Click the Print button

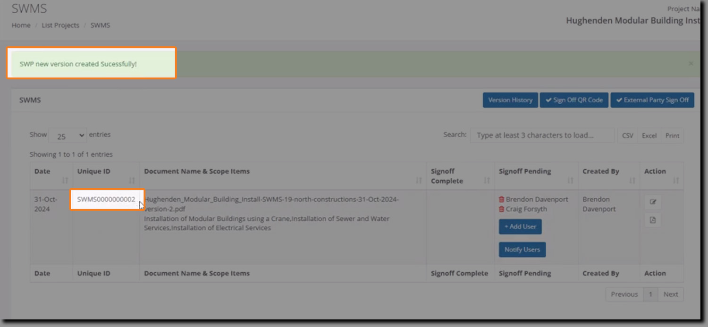point(672,135)
